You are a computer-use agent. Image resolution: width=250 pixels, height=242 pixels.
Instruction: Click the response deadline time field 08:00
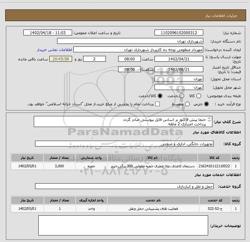coord(130,59)
